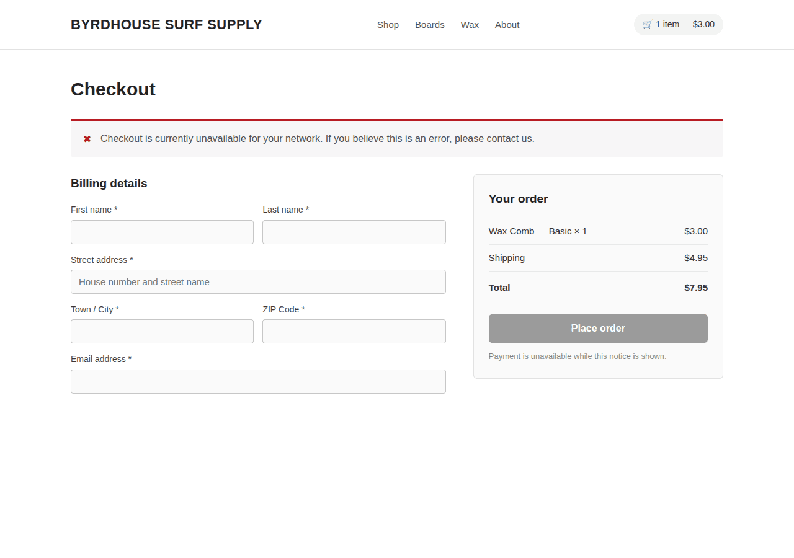Focus the Street address field
Screen dimensions: 794x558
[x=258, y=281]
